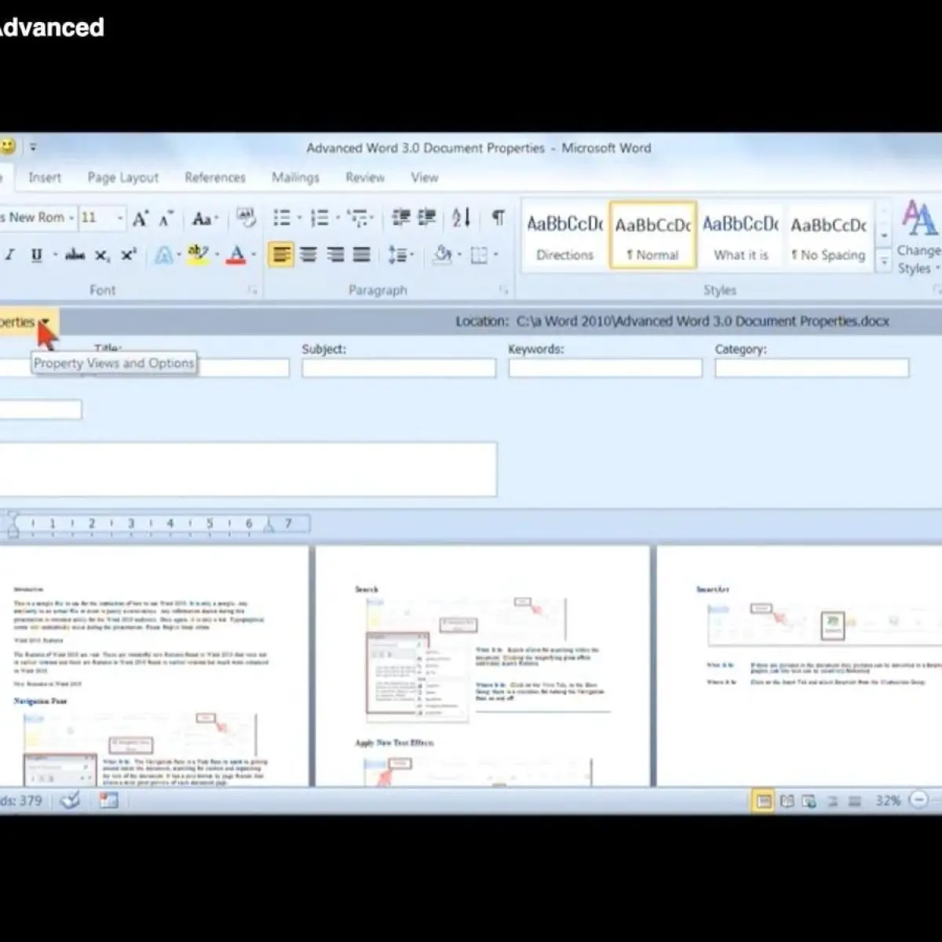Apply paragraph shading color

pyautogui.click(x=442, y=254)
